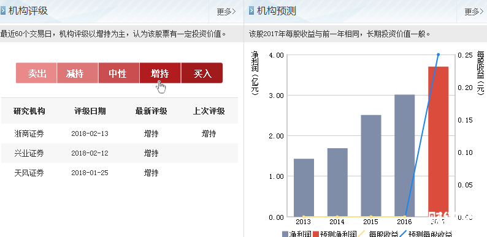Click the 评级日期 column header
487x237 pixels.
pos(90,111)
